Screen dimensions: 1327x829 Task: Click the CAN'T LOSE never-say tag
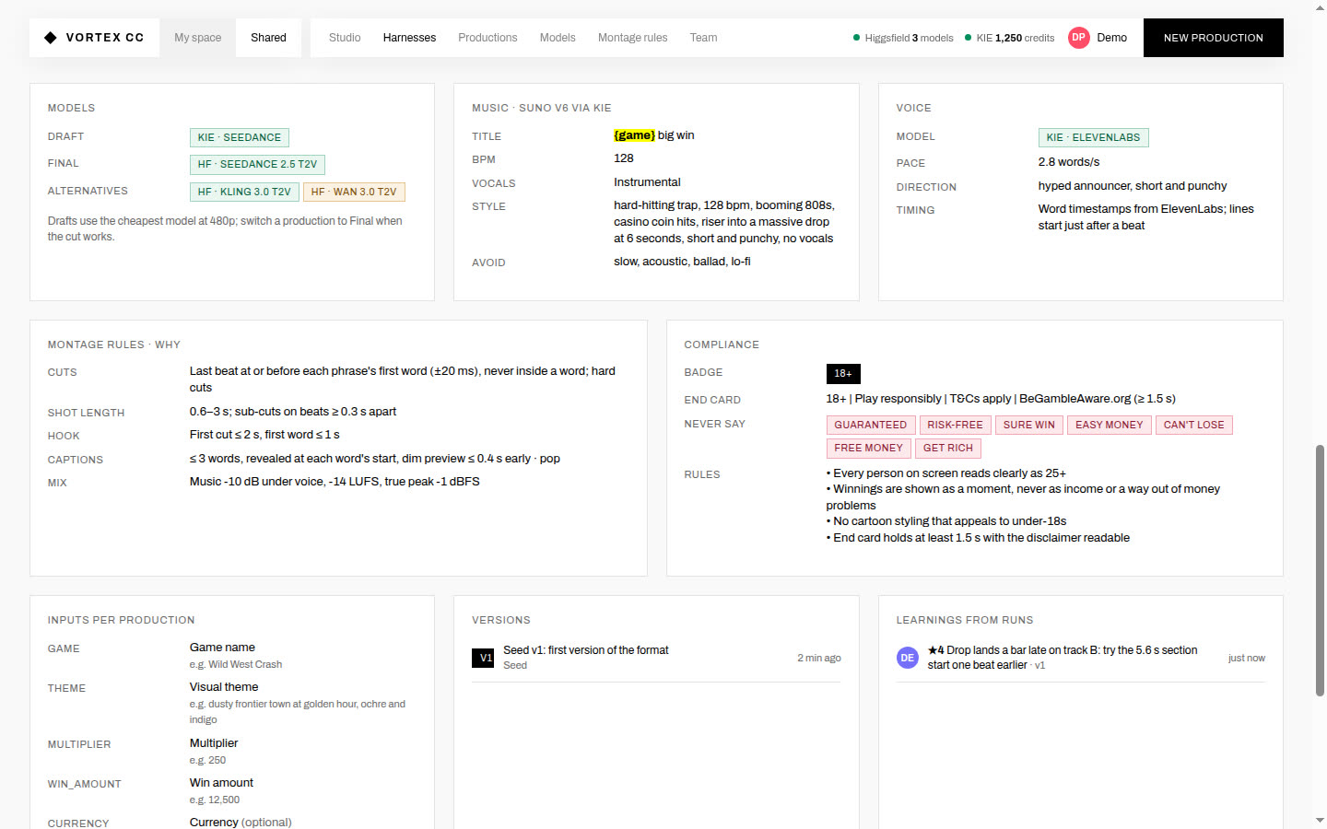1194,425
